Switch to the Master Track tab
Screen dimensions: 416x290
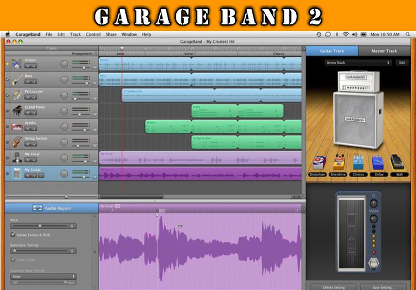[x=384, y=51]
